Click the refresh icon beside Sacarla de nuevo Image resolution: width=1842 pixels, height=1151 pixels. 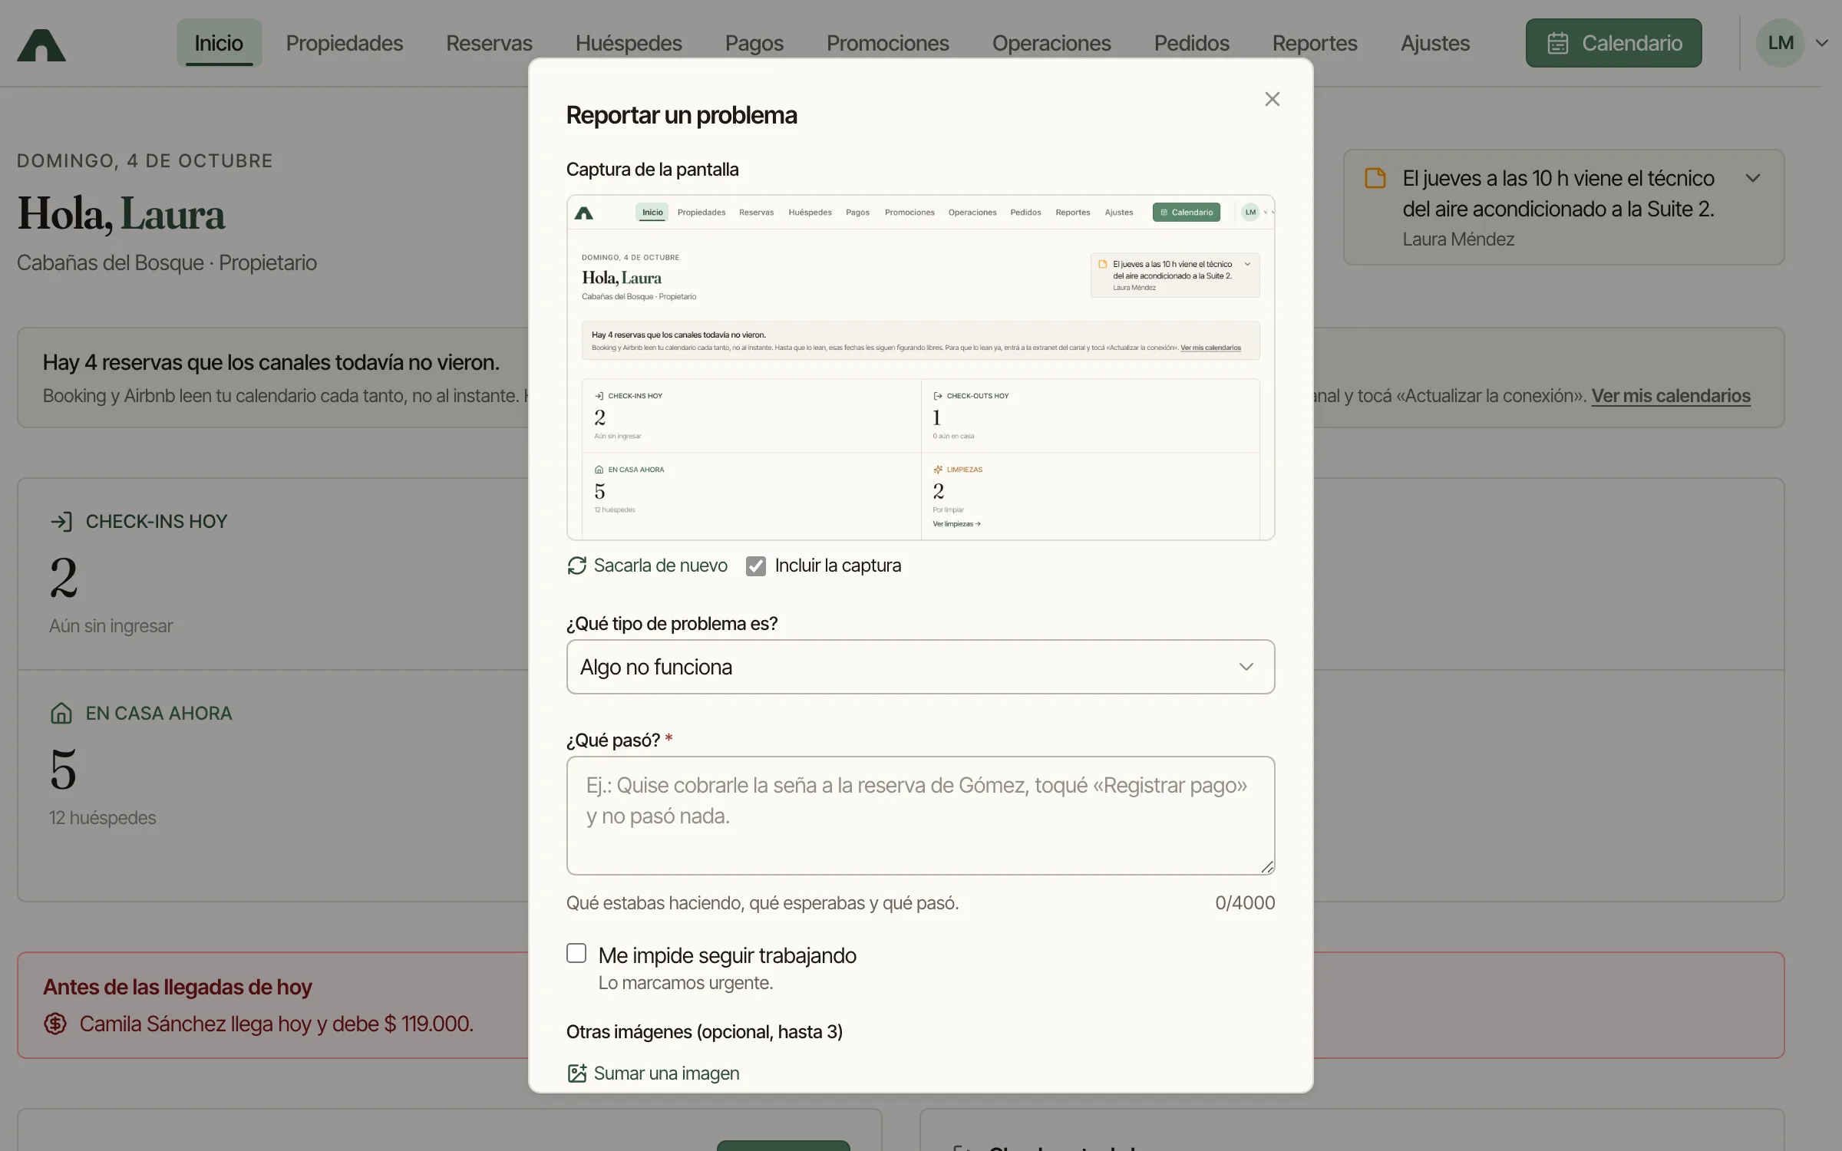[576, 566]
